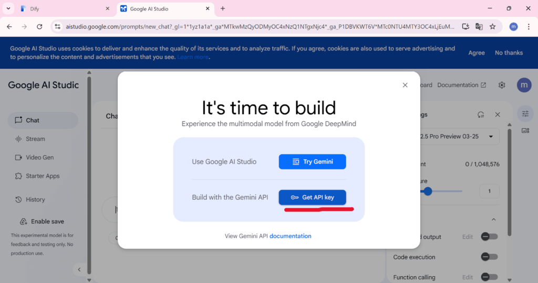Reset run settings with the refresh icon
Viewport: 538px width, 283px height.
click(481, 115)
